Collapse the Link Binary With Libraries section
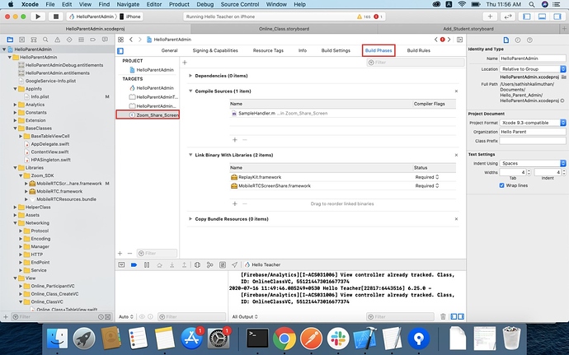This screenshot has width=569, height=355. (190, 155)
